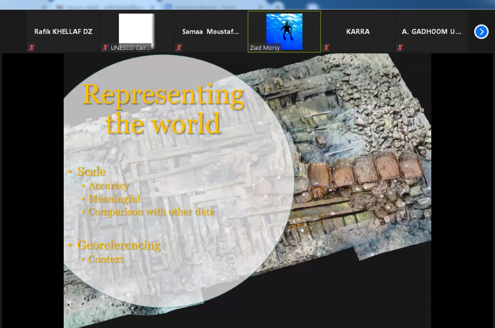Image resolution: width=495 pixels, height=328 pixels.
Task: Click Ziad Morsy's diver profile picture
Action: point(284,29)
